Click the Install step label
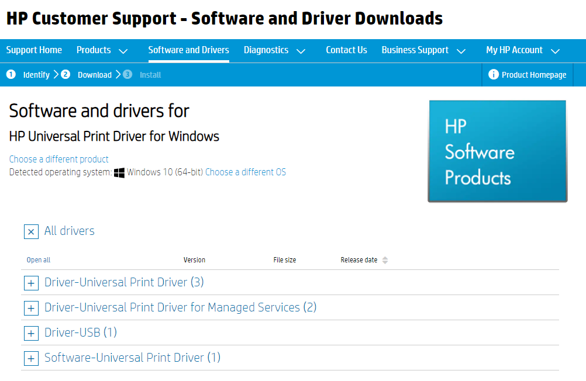586x381 pixels. tap(150, 75)
